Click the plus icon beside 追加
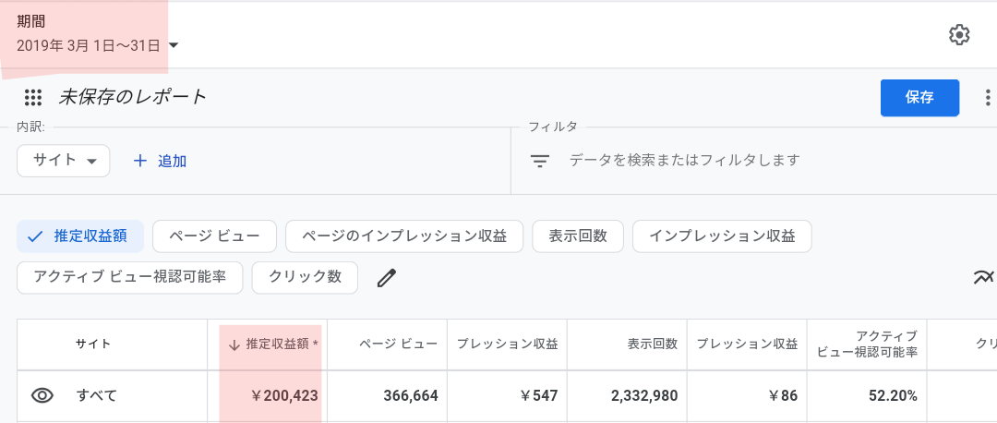The width and height of the screenshot is (997, 423). tap(140, 161)
